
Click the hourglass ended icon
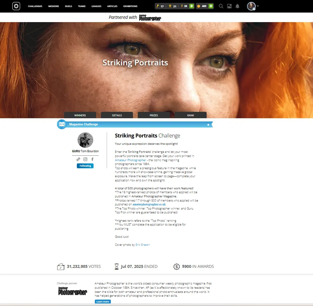tap(117, 267)
